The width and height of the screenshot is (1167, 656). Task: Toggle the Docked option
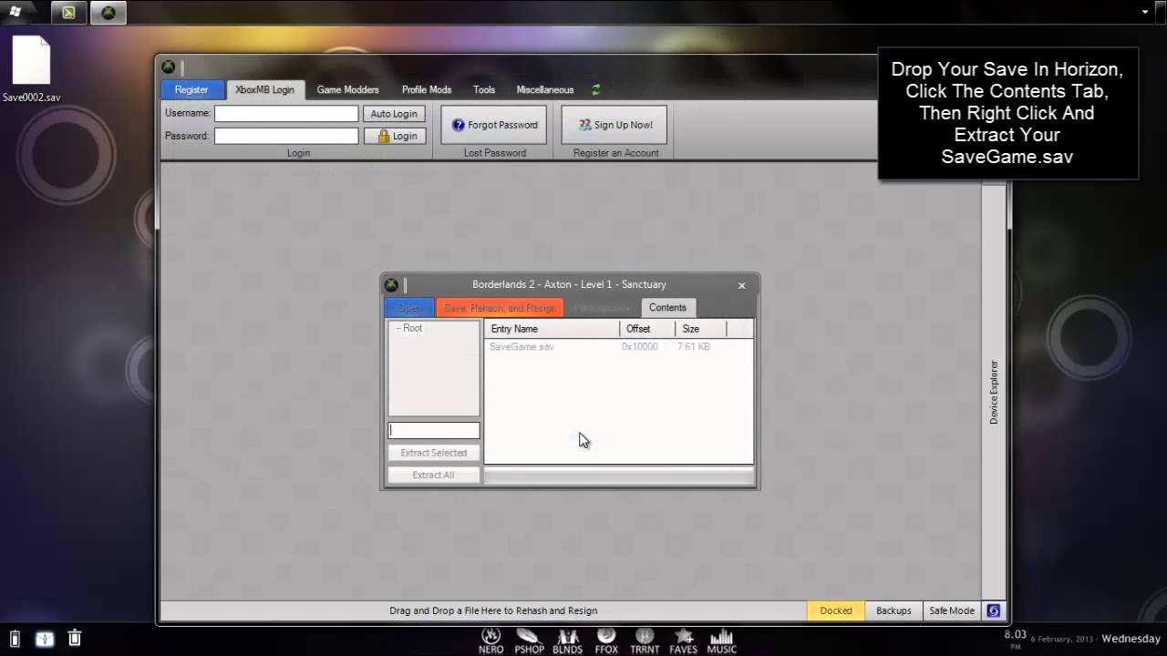836,610
